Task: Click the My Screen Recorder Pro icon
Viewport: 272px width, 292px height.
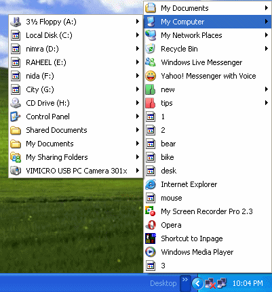Action: pos(151,211)
